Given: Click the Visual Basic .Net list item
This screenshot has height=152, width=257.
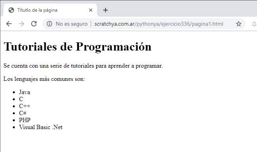Looking at the screenshot, I should pyautogui.click(x=40, y=127).
